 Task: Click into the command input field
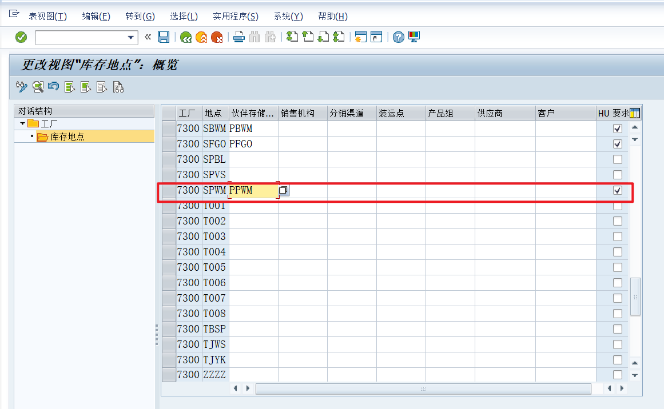point(81,38)
